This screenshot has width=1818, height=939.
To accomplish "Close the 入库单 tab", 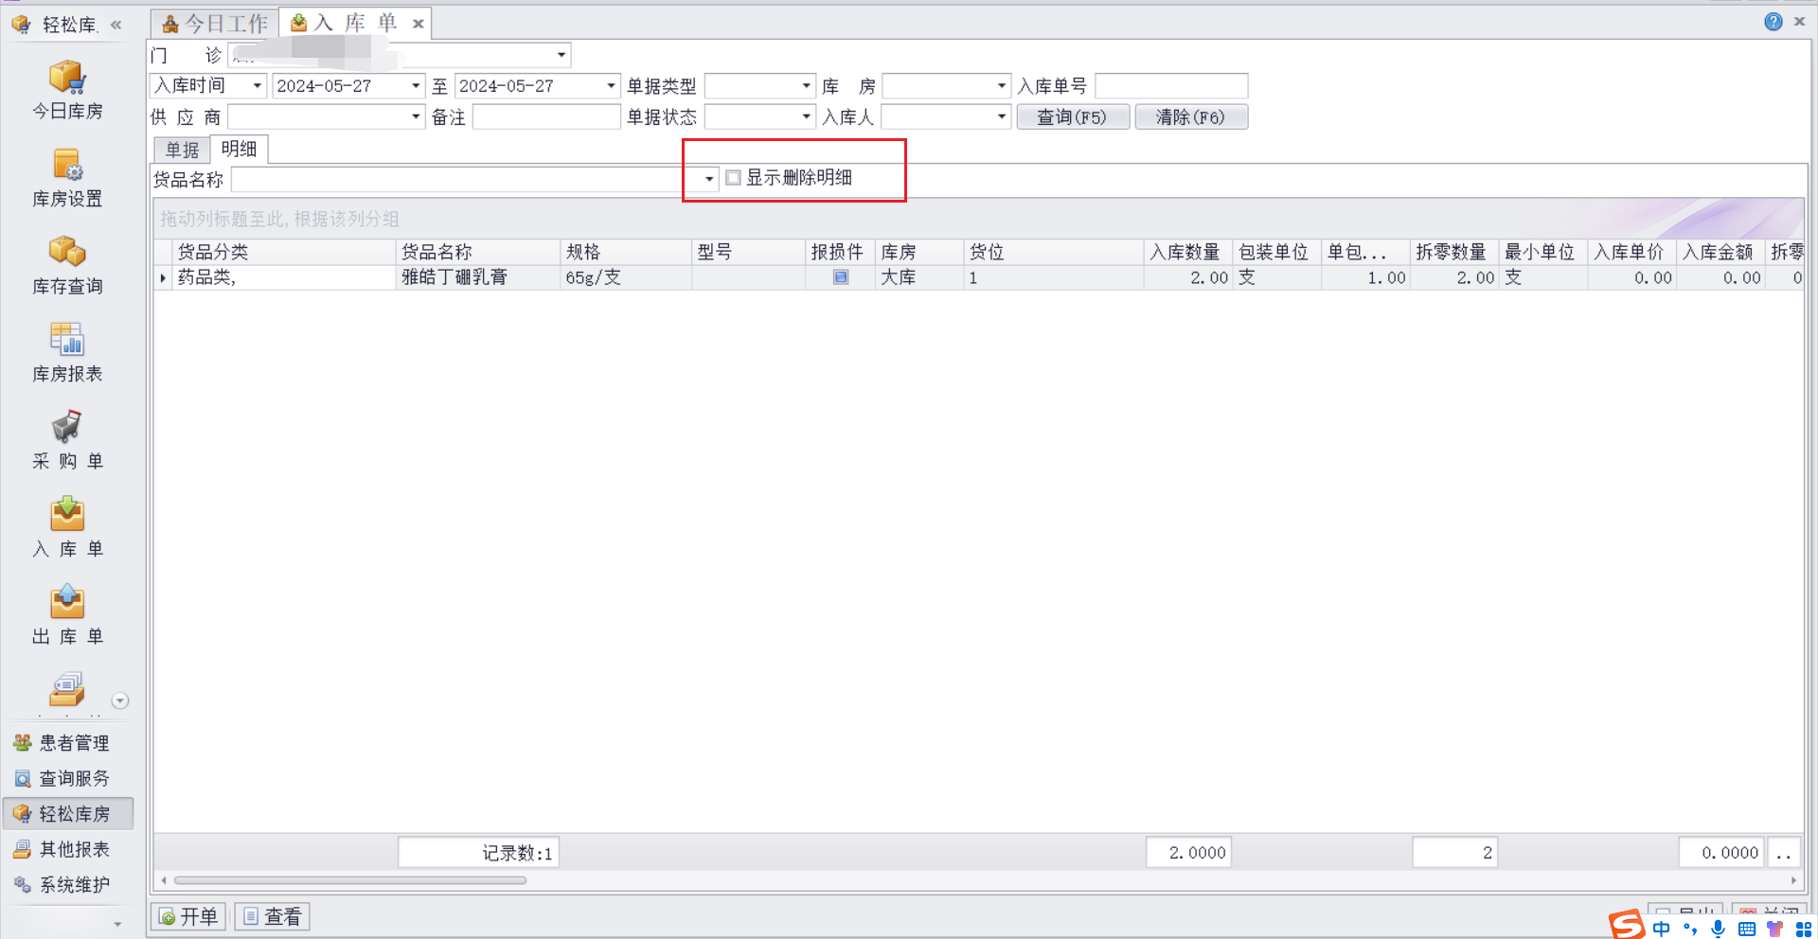I will (418, 25).
